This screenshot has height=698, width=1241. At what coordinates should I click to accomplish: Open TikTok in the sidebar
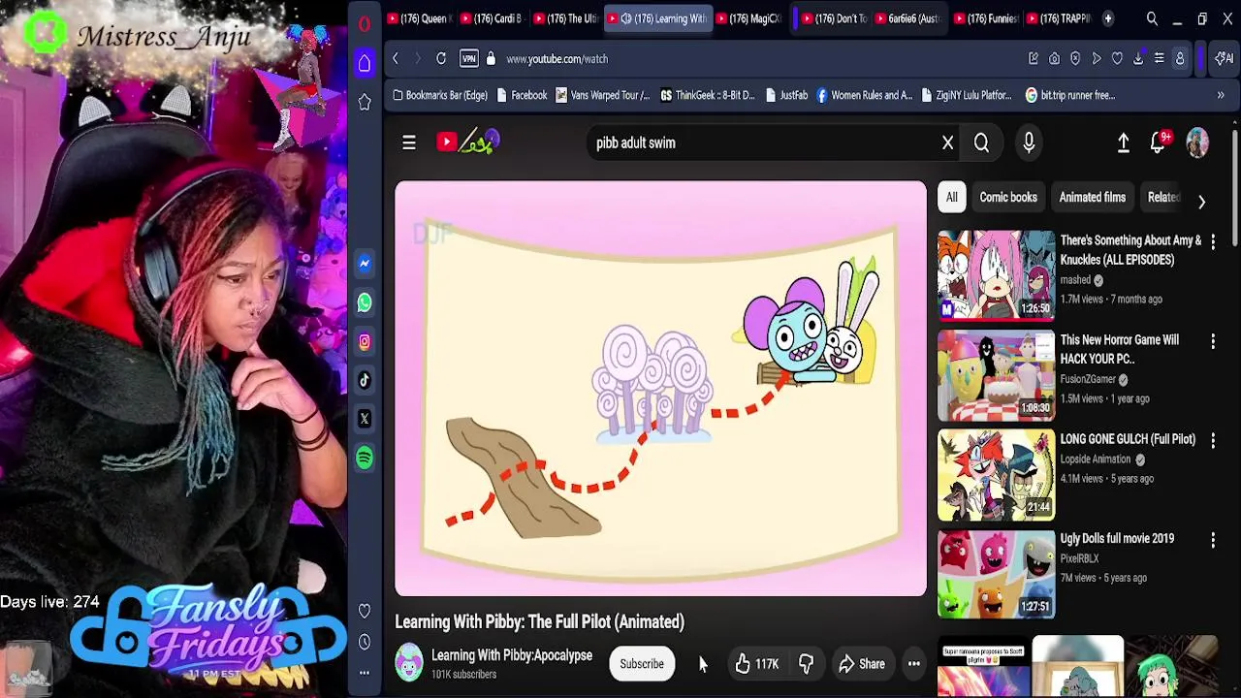[365, 380]
